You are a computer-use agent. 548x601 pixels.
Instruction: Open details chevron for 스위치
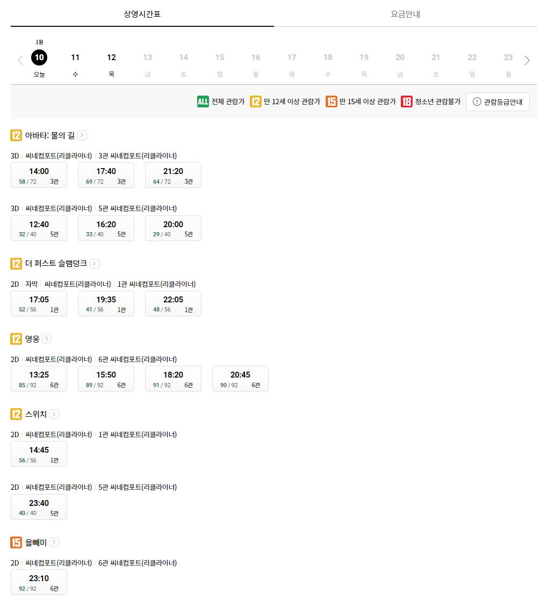click(x=54, y=414)
